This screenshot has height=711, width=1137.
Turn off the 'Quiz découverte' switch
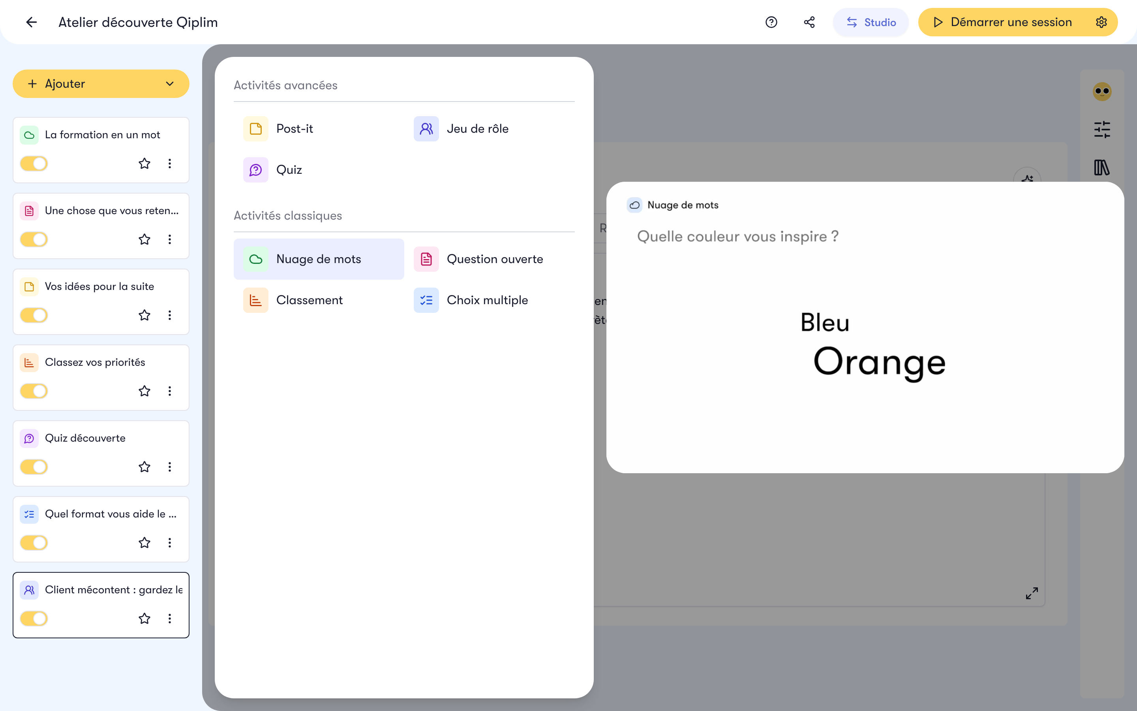pos(34,467)
